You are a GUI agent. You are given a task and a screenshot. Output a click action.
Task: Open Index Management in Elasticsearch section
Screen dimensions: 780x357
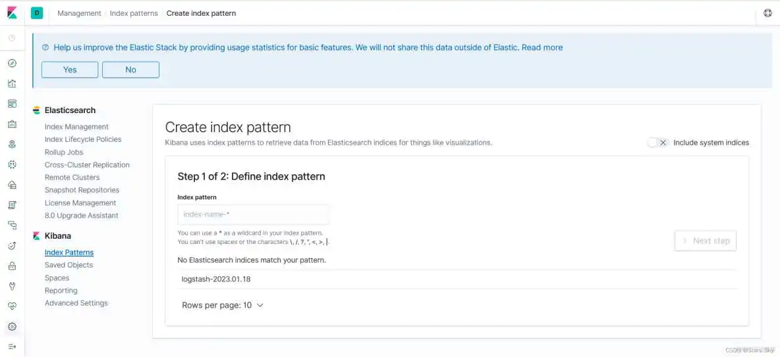point(76,127)
